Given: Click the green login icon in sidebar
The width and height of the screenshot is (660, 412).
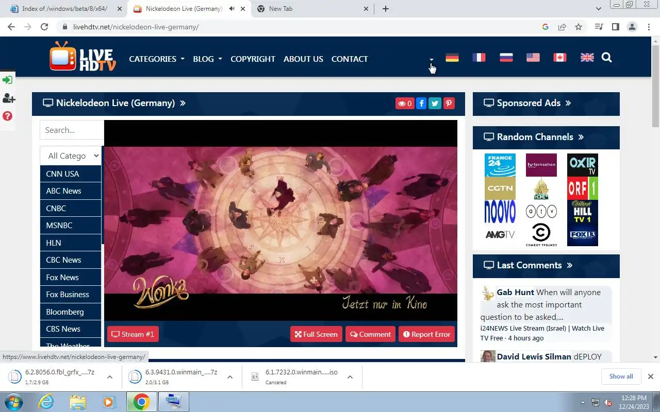Looking at the screenshot, I should [7, 80].
